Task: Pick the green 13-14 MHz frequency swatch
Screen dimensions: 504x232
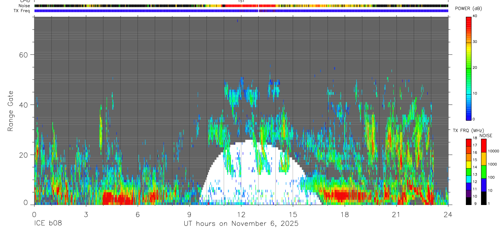Action: [x=469, y=171]
